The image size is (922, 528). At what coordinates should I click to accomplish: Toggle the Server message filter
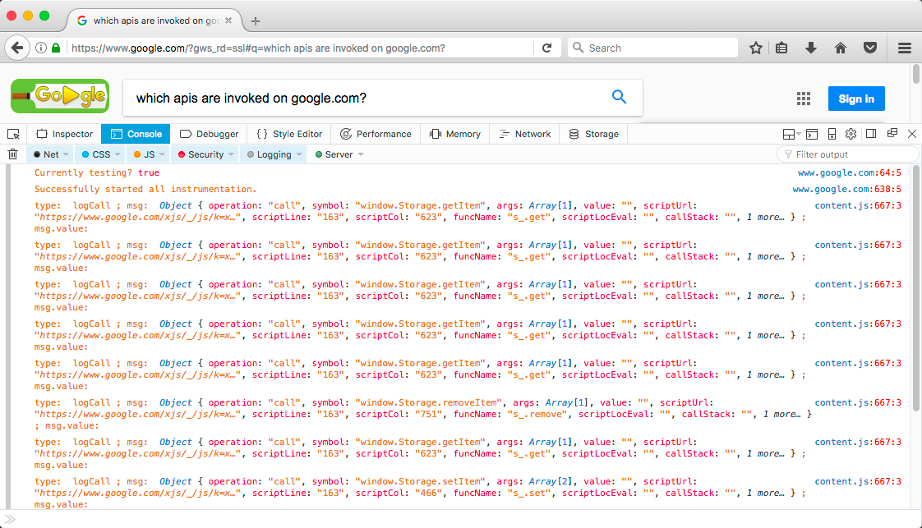tap(334, 154)
